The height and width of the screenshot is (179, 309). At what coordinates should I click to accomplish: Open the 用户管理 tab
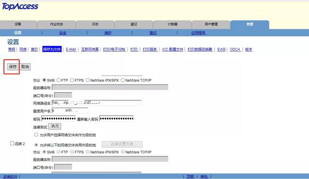point(211,24)
